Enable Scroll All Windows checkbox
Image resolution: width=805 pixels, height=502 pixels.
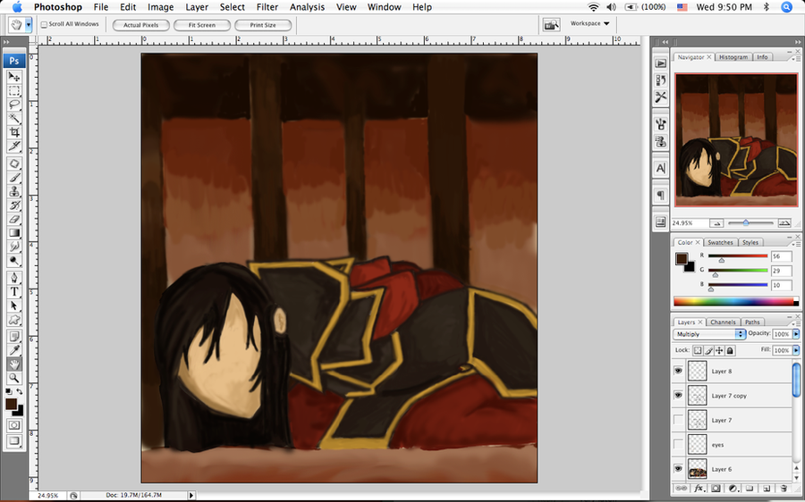coord(44,25)
